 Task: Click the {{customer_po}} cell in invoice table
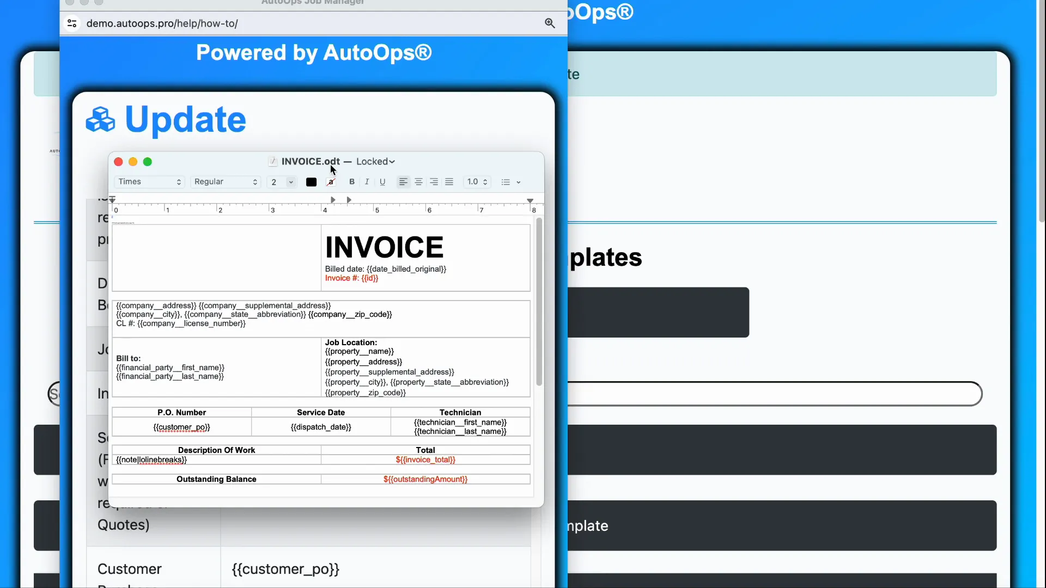pyautogui.click(x=181, y=427)
